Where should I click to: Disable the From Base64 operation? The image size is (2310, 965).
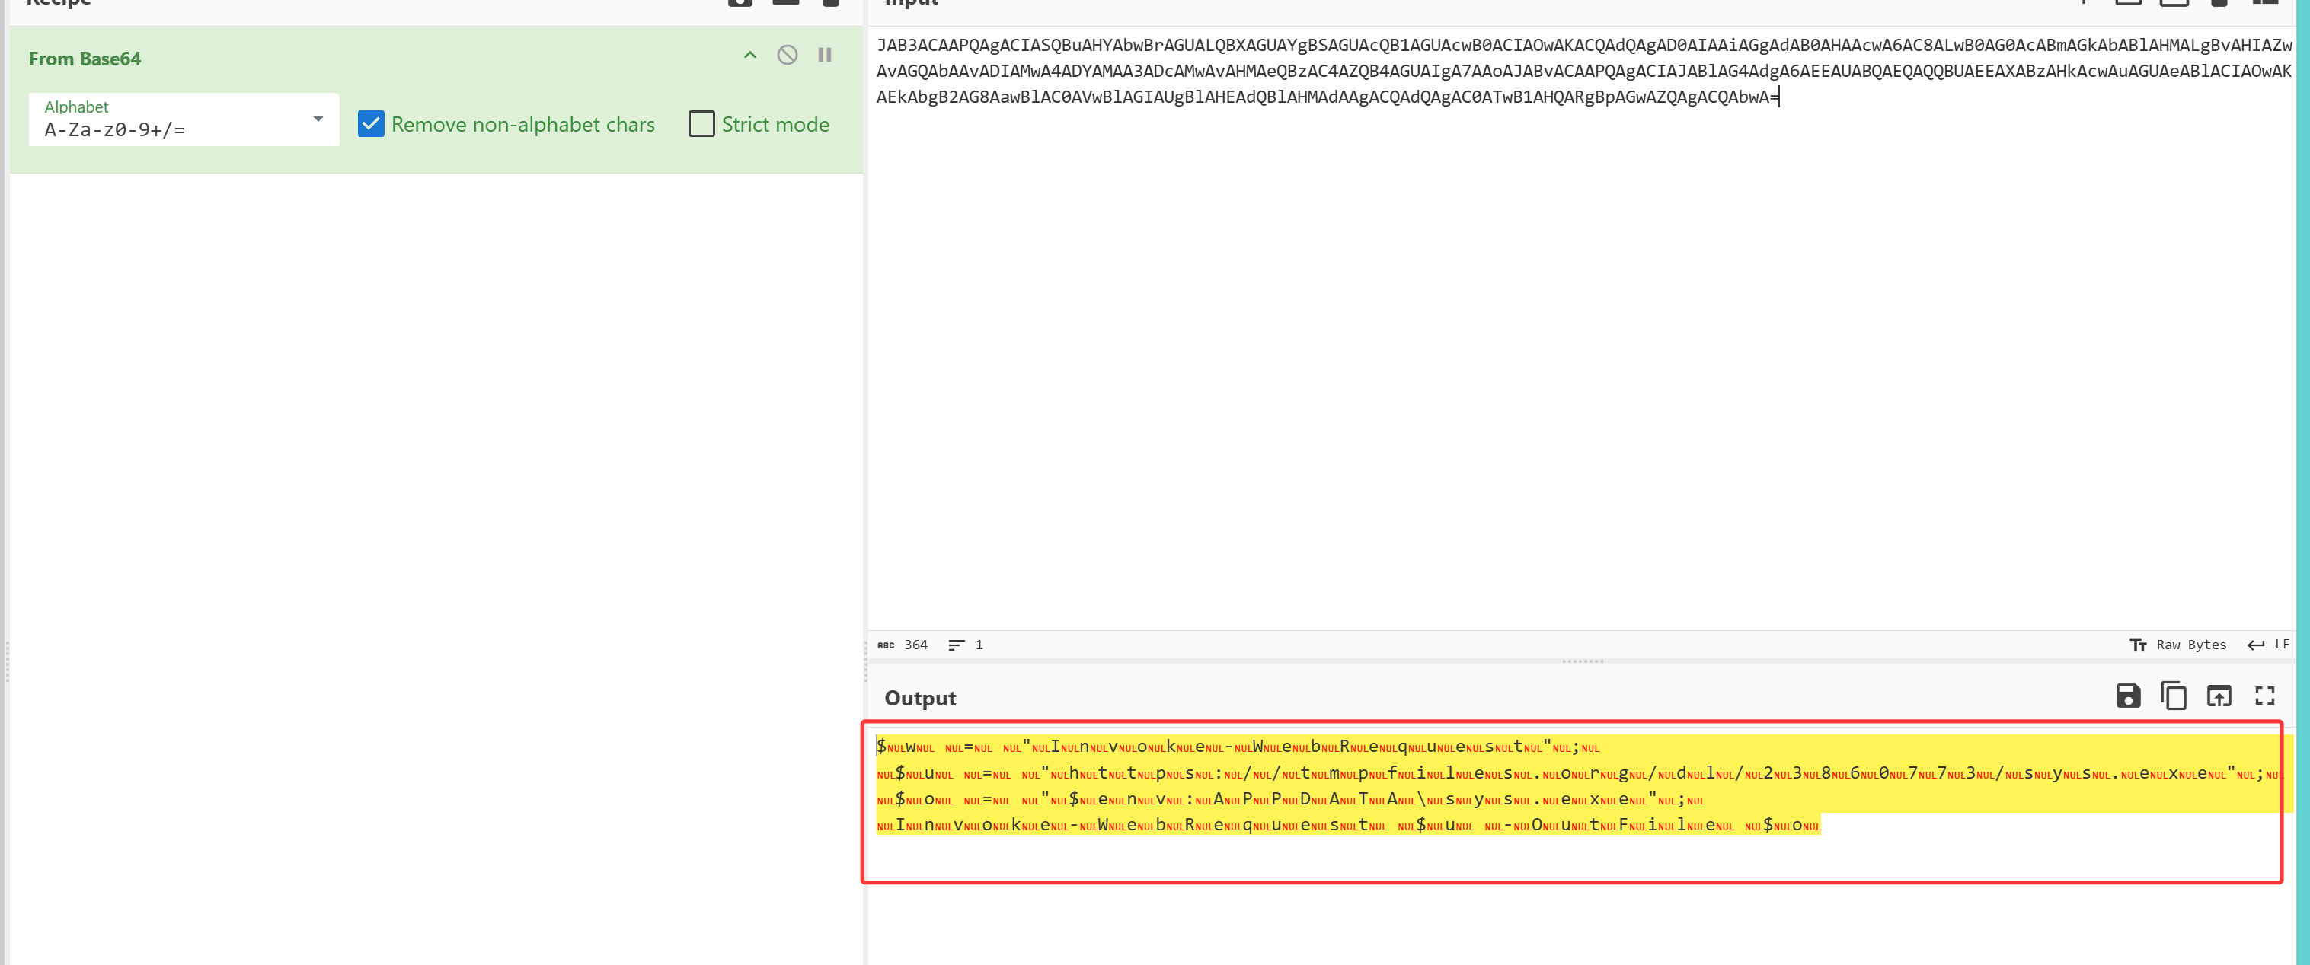point(787,55)
